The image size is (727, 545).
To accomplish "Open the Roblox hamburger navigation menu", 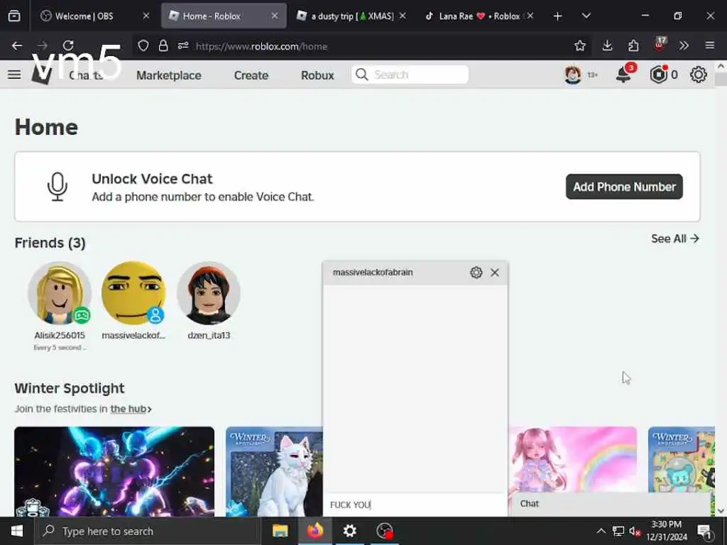I will pos(14,75).
